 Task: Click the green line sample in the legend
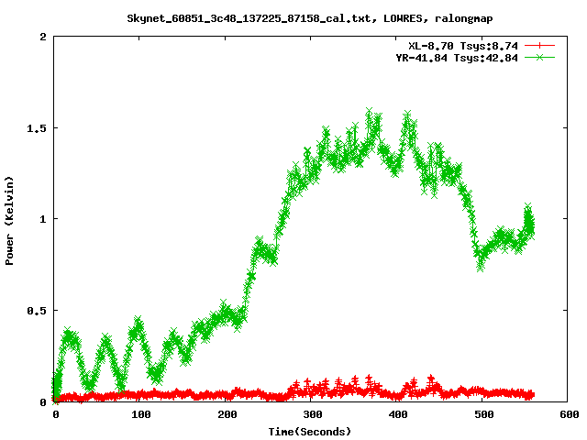(x=539, y=58)
